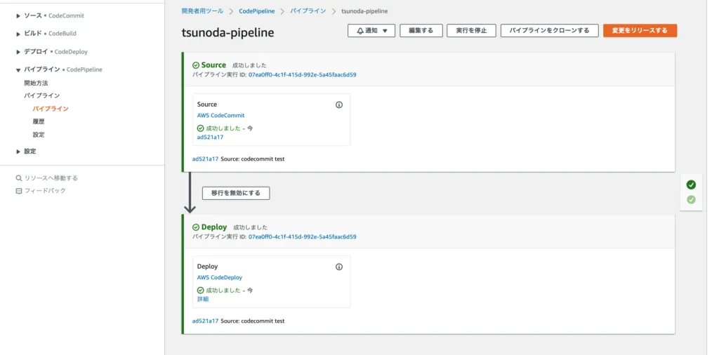
Task: Click the lower light green status indicator
Action: [691, 200]
